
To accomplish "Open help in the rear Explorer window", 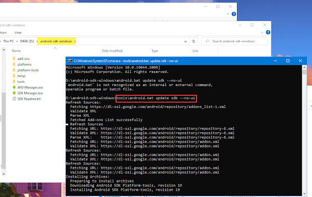I will [x=234, y=14].
